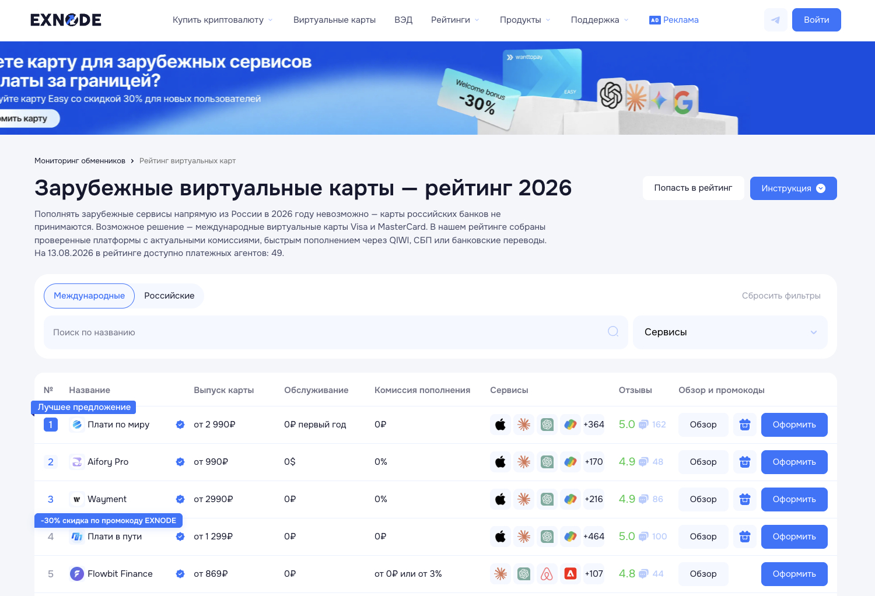Screen dimensions: 875x596
Task: Click Apple service icon in Wayment row
Action: [x=501, y=499]
